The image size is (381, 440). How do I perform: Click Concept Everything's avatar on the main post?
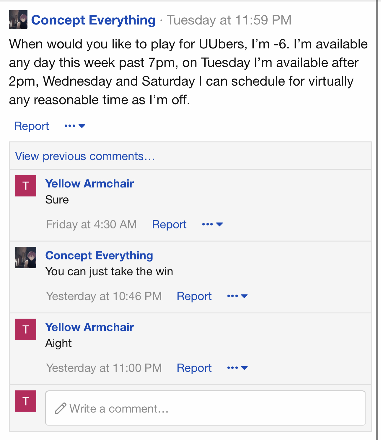[x=18, y=20]
